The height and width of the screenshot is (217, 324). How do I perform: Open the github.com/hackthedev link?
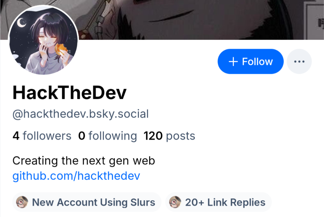76,176
